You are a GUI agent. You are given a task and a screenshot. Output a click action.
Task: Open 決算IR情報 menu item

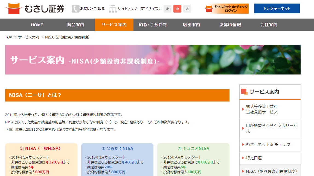(x=230, y=25)
